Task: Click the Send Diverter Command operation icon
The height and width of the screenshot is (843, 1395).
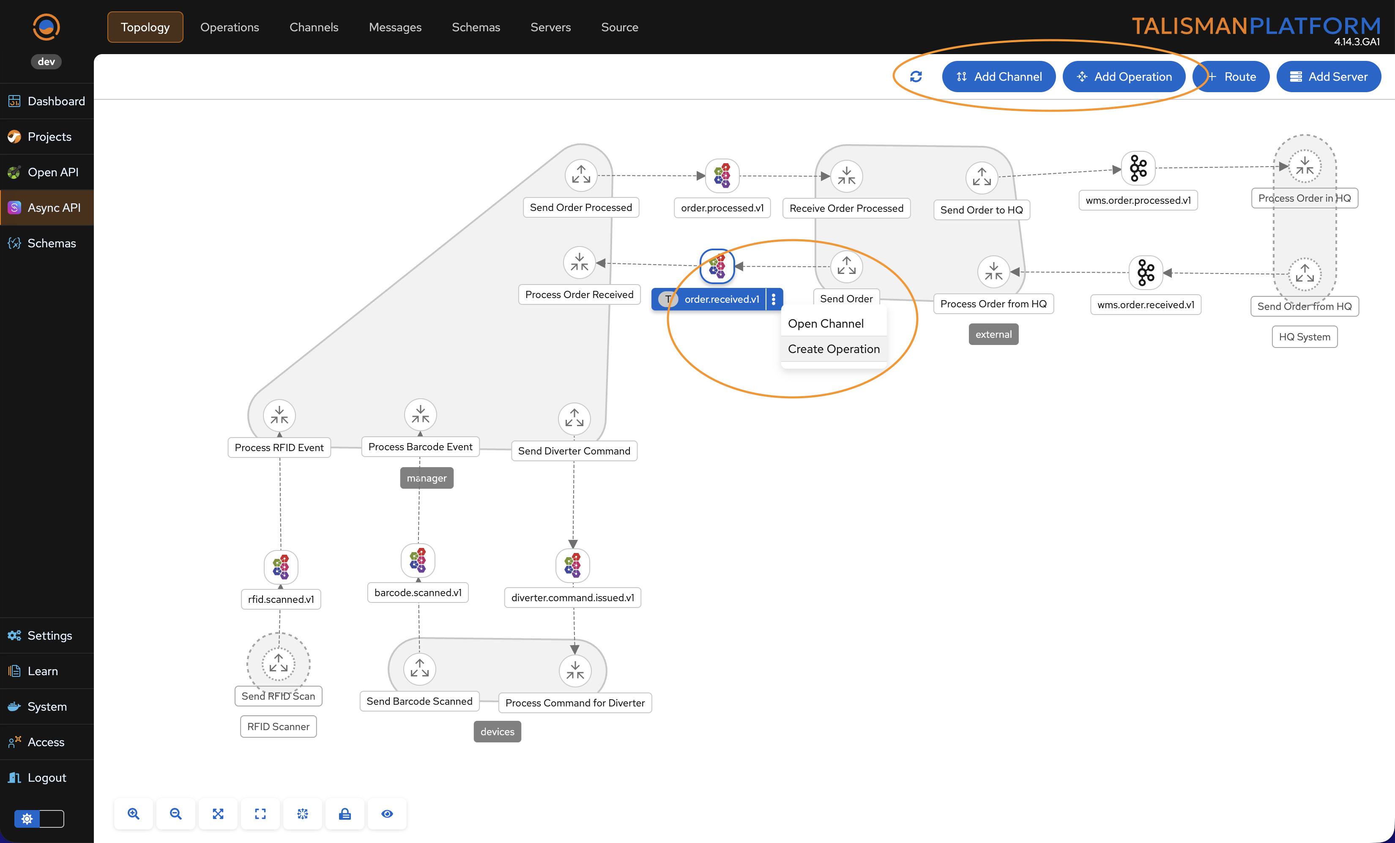Action: 574,419
